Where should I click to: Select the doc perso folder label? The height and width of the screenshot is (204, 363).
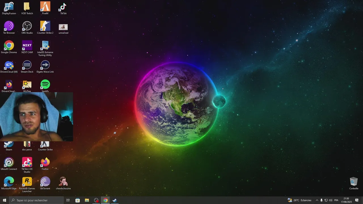[27, 150]
